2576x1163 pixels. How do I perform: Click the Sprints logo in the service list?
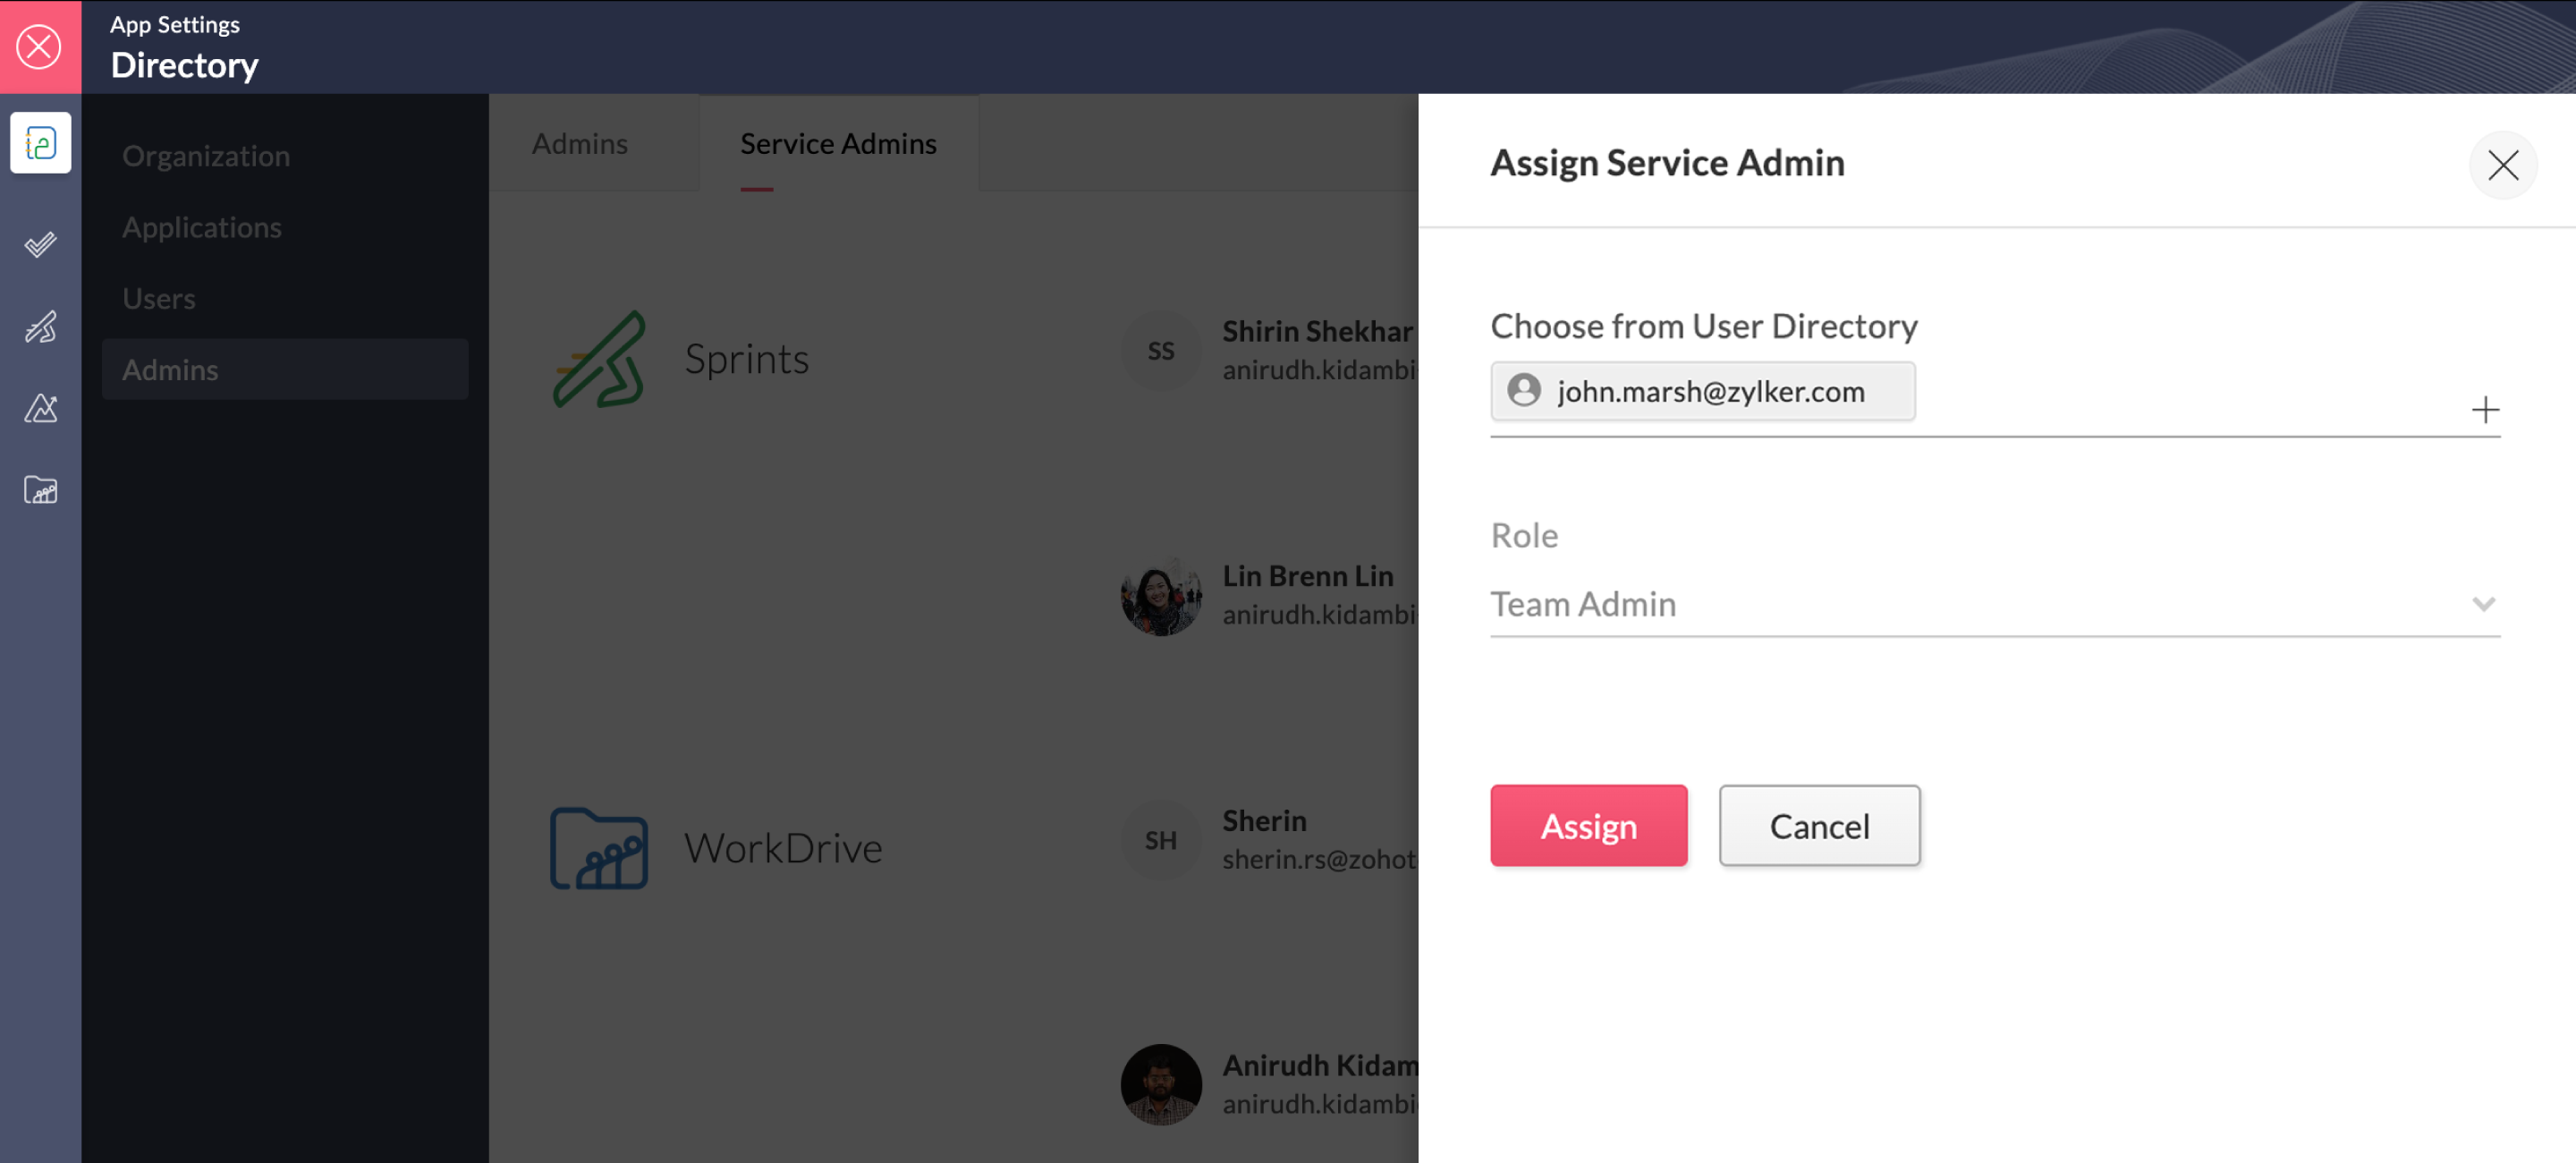600,359
